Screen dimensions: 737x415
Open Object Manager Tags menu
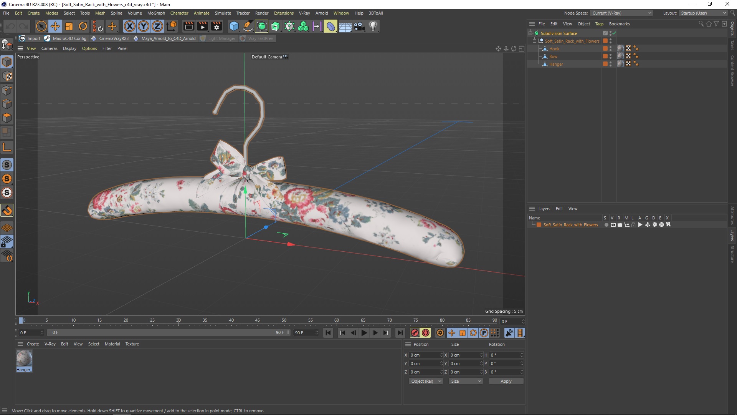pyautogui.click(x=599, y=24)
